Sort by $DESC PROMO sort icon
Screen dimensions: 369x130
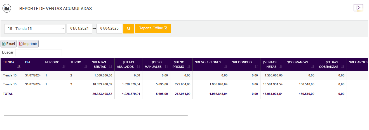point(189,67)
